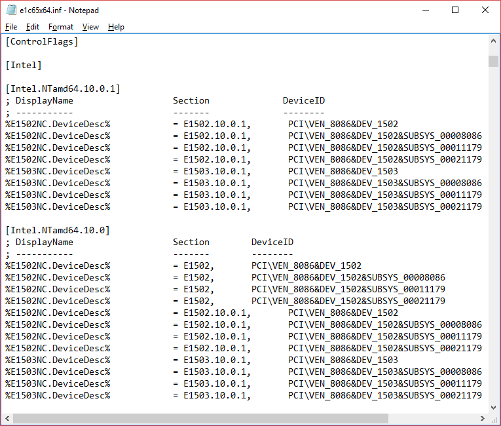The width and height of the screenshot is (501, 426).
Task: Open the Edit menu
Action: click(33, 27)
